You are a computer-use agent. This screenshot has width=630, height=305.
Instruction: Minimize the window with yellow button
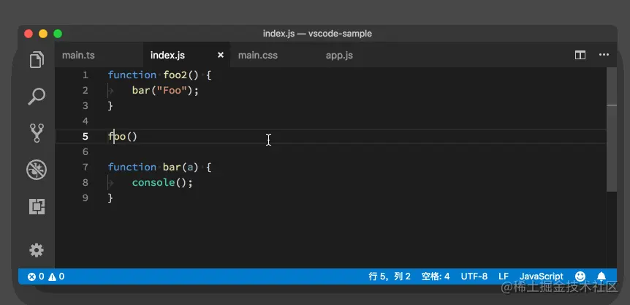tap(43, 34)
